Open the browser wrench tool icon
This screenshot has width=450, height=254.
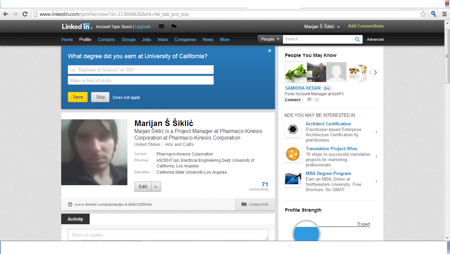434,14
